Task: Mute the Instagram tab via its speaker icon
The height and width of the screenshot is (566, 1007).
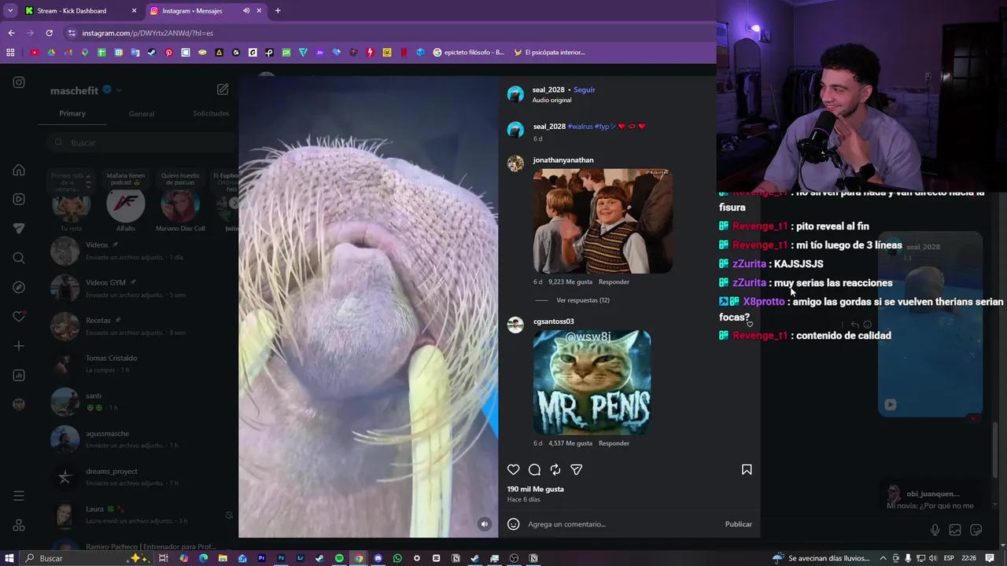Action: coord(246,11)
